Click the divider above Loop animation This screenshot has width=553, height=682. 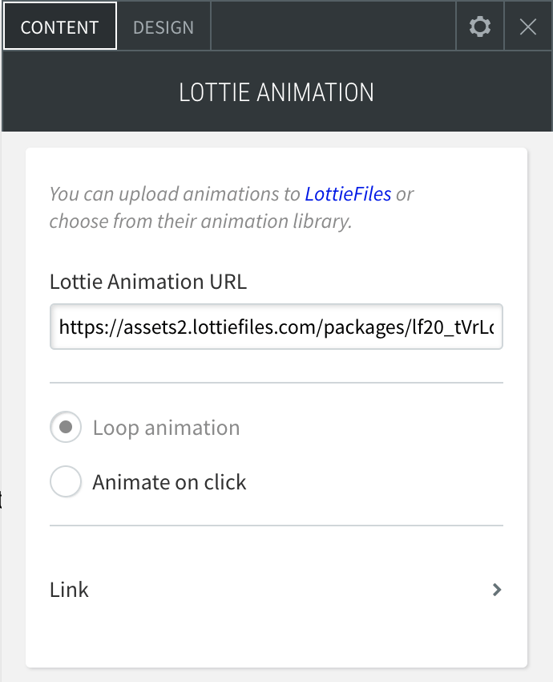(x=276, y=383)
